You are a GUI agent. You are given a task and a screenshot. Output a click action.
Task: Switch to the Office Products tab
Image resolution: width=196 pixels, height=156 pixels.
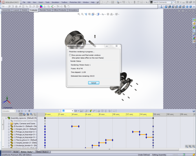(x=60, y=10)
